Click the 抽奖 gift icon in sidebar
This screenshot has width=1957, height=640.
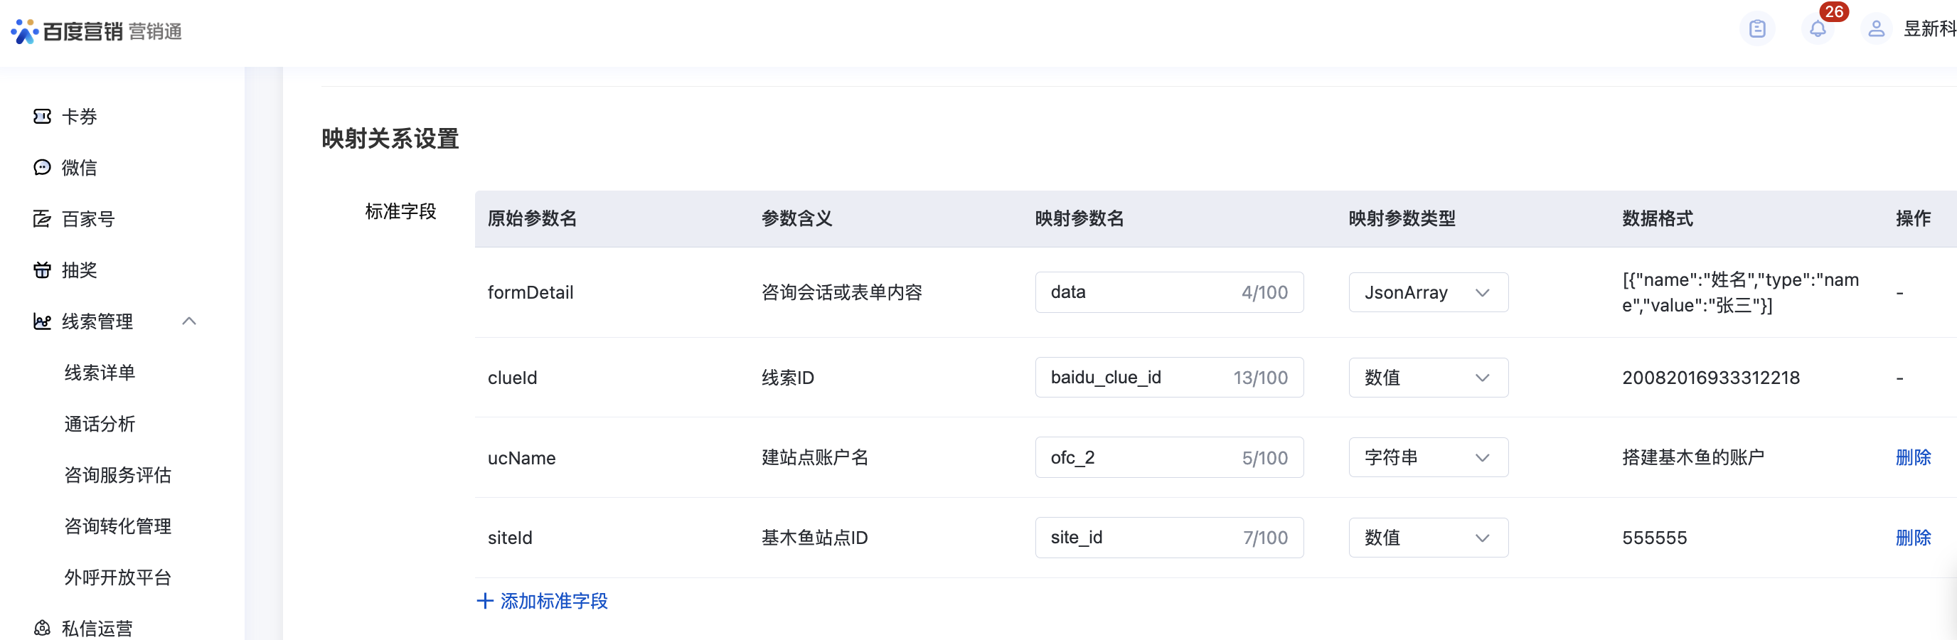point(43,270)
